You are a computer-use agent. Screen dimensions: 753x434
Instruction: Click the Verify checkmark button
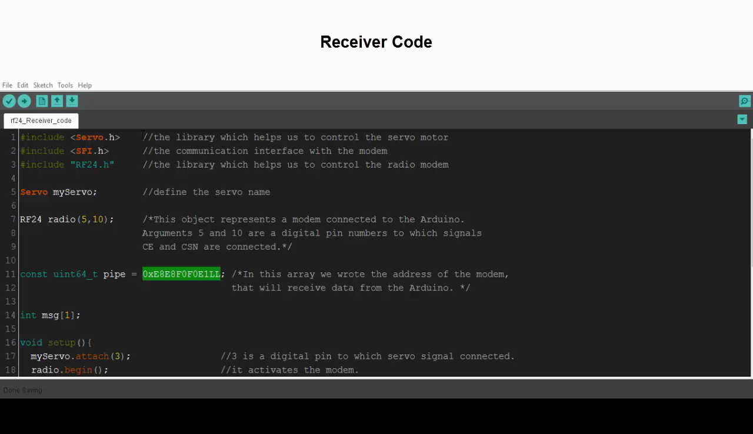(9, 101)
